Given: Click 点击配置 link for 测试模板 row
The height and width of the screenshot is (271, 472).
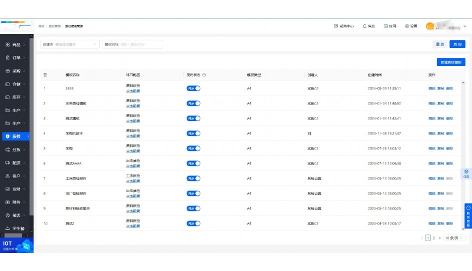Looking at the screenshot, I should 133,121.
